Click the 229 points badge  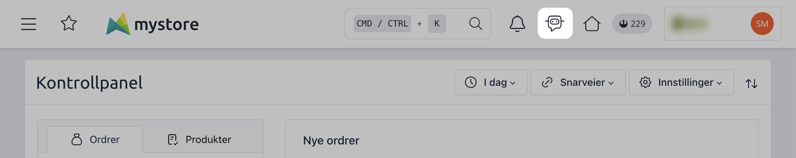pyautogui.click(x=632, y=24)
